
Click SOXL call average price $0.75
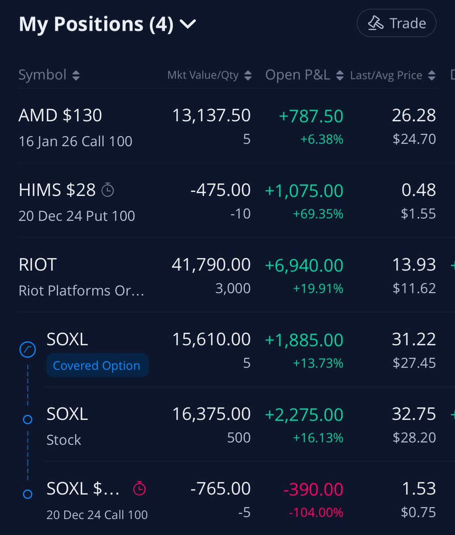[418, 512]
